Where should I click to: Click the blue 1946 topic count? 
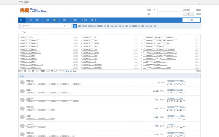pyautogui.click(x=155, y=126)
